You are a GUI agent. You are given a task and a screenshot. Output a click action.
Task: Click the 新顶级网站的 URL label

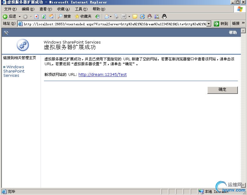[61, 75]
